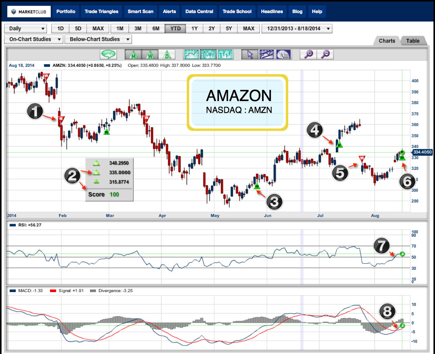Click green W triangle marker in August
The image size is (435, 354).
[x=403, y=157]
